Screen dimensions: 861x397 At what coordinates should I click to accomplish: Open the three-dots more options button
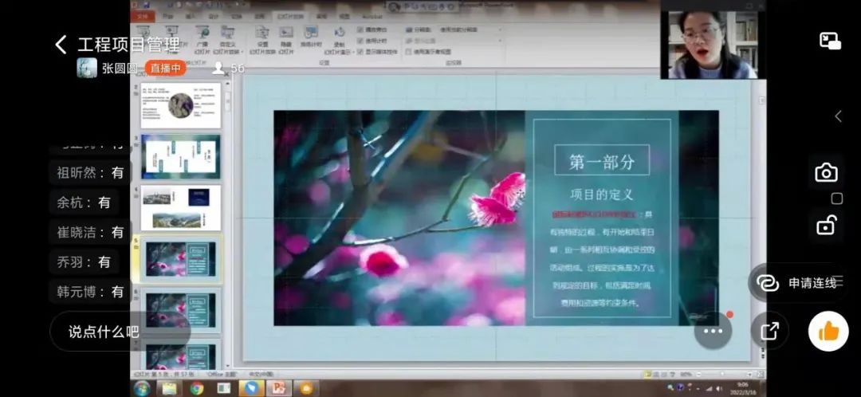click(x=713, y=331)
